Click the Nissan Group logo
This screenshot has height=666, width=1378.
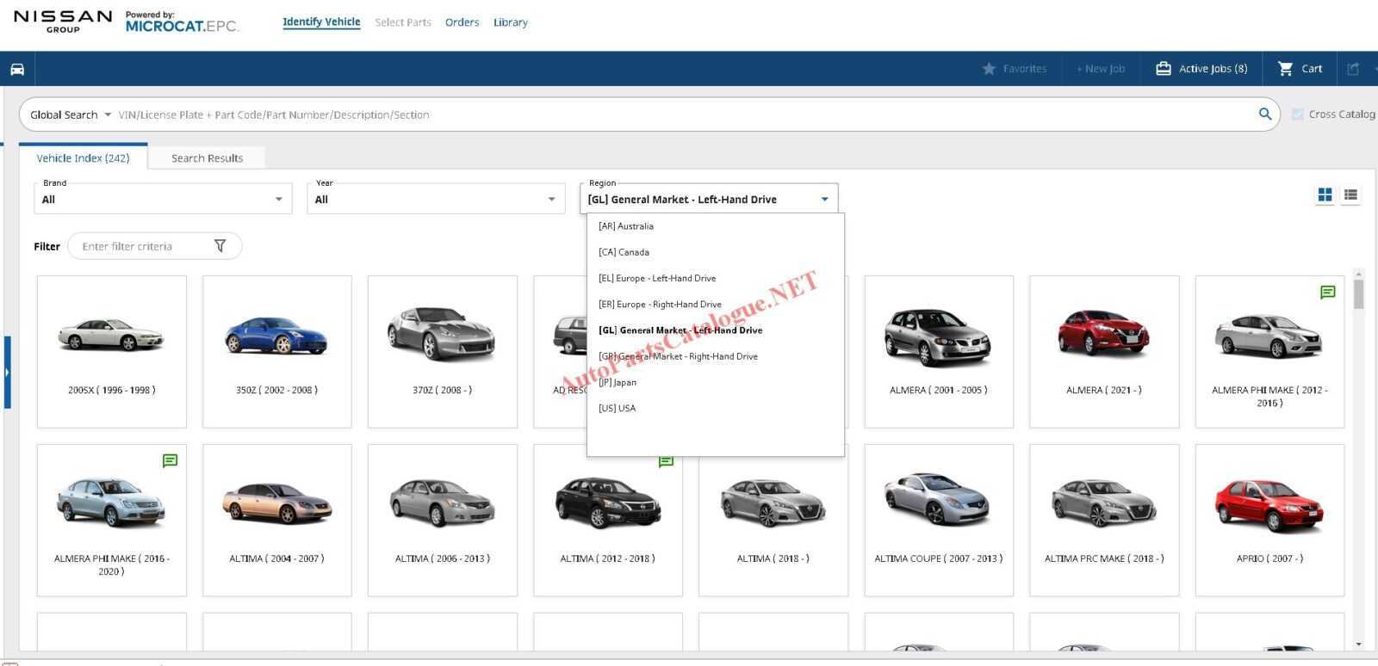[63, 22]
